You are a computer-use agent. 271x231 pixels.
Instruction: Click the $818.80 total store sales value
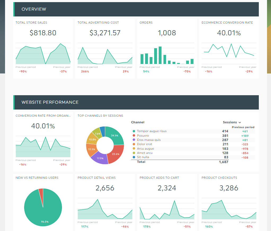(x=43, y=33)
